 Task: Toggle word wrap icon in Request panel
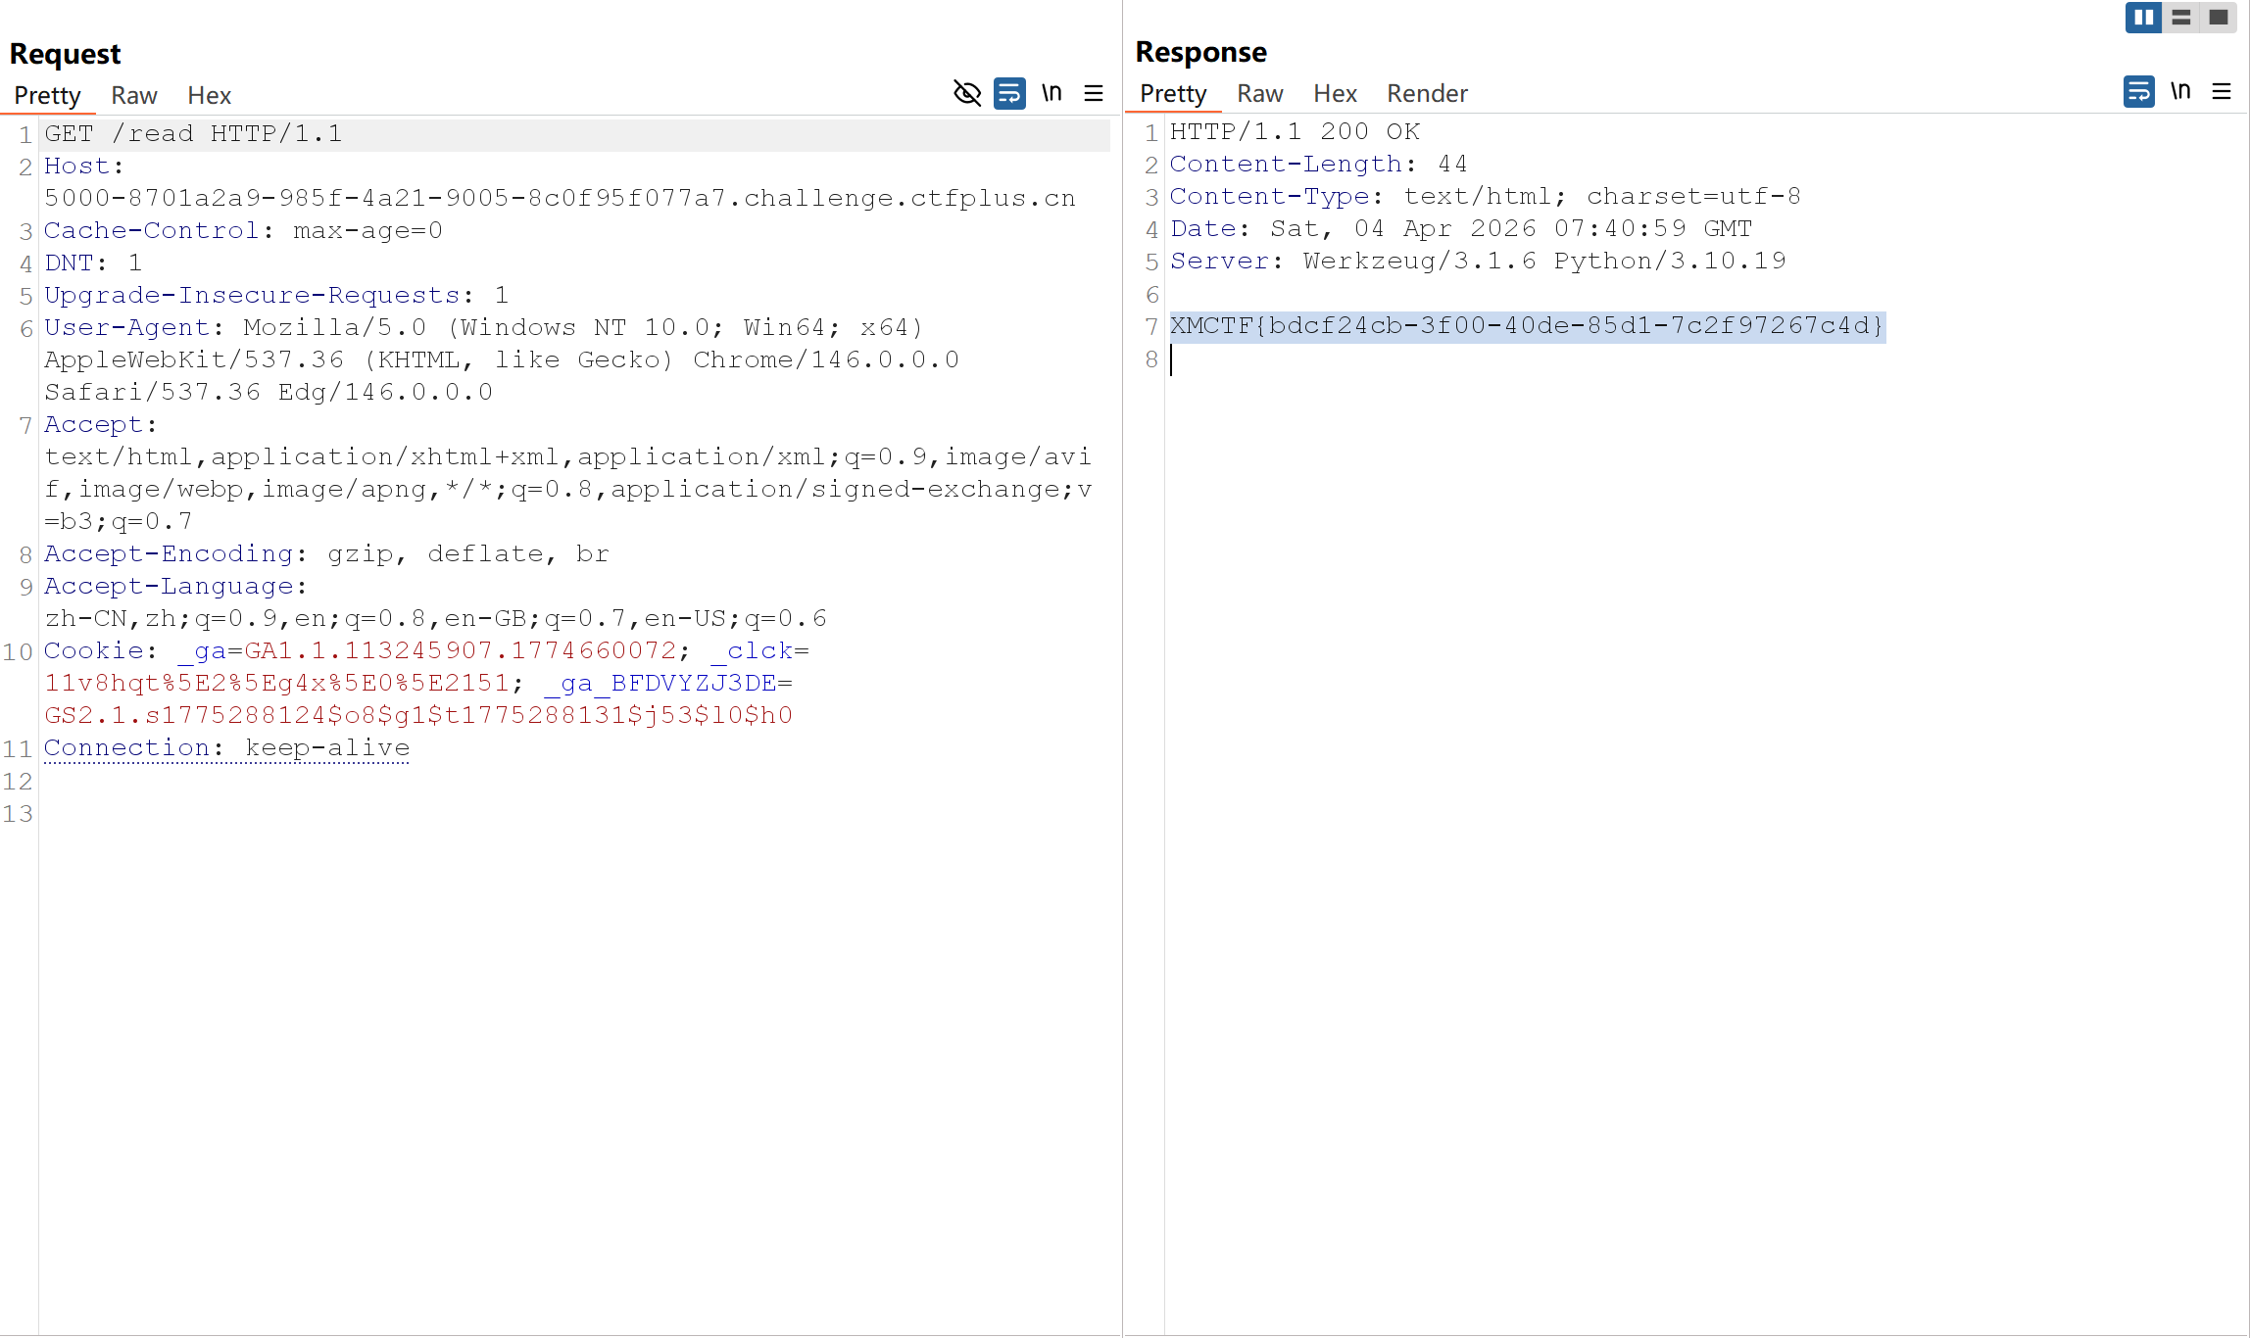click(1009, 93)
